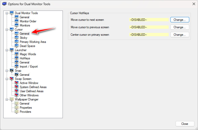Viewport: 198px width, 130px height.
Task: Open Providers under Wallpaper Changer
Action: 25,112
